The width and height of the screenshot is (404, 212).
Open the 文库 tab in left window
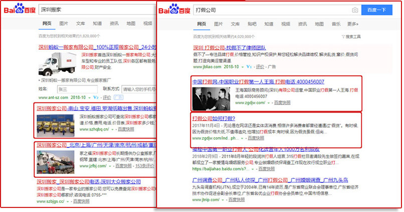point(80,23)
